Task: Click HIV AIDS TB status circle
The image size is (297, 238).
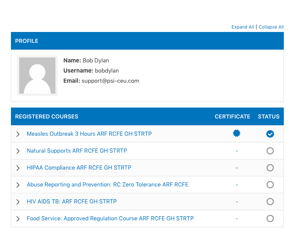Action: click(x=270, y=202)
